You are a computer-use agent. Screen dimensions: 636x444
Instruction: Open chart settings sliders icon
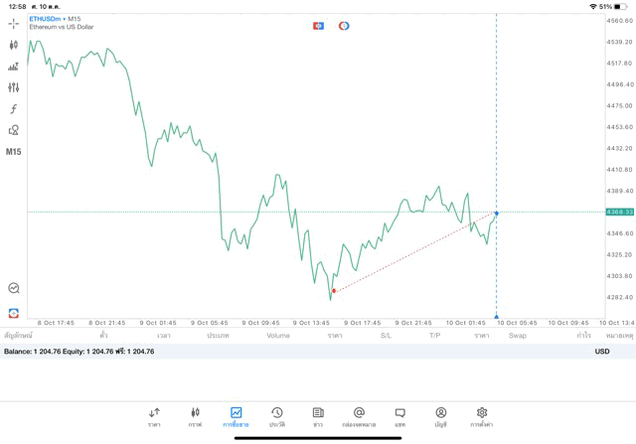point(13,87)
